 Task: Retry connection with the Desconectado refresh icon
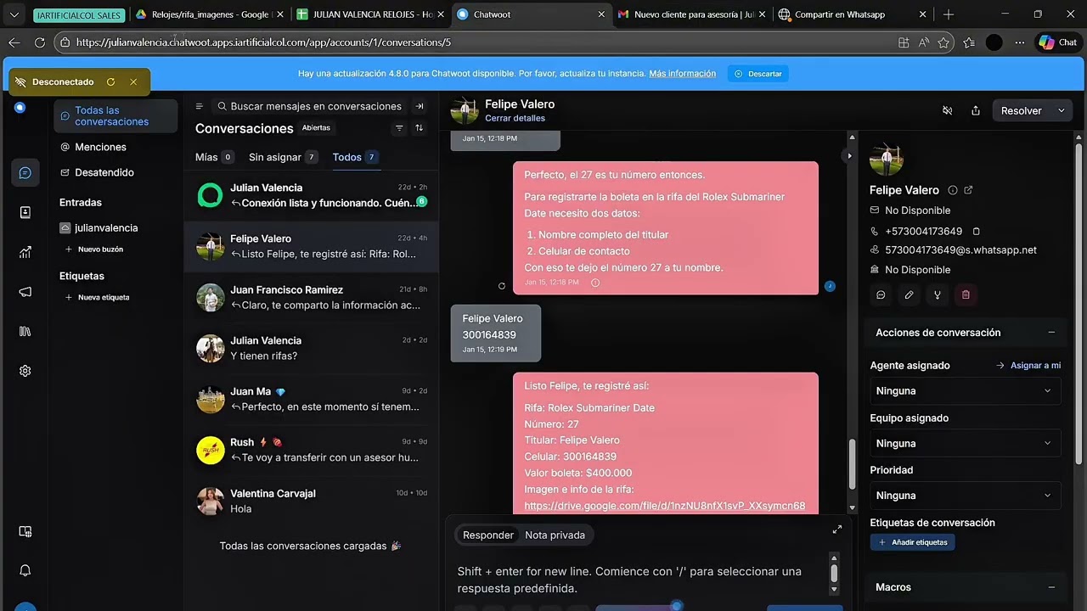[110, 82]
